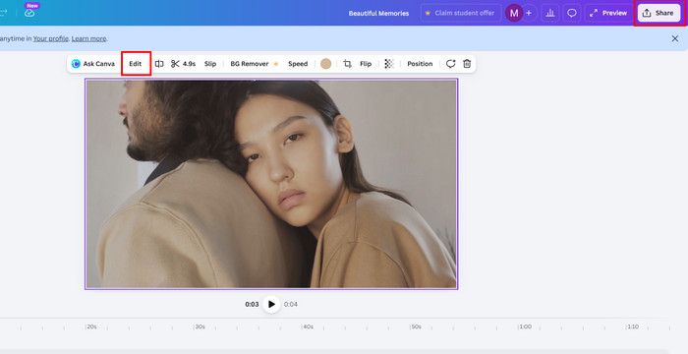Screen dimensions: 688x354
Task: Click the tan color swatch
Action: click(x=325, y=64)
